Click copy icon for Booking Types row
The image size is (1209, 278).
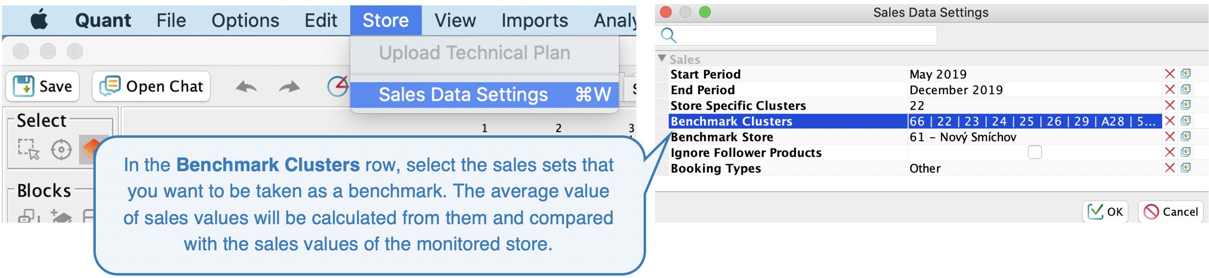1185,168
